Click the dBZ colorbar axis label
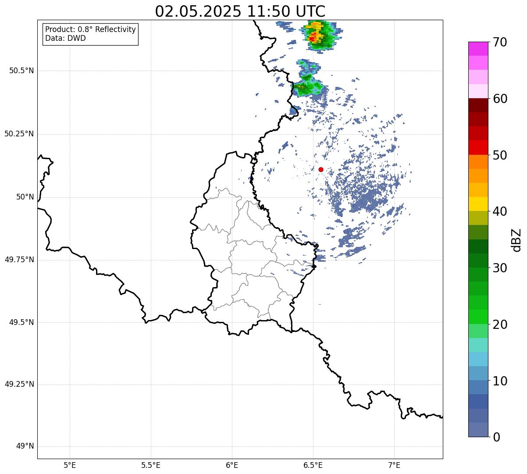 516,240
